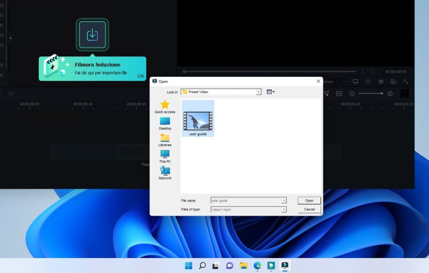Enter fullscreen preview with the expand arrows icon
429x273 pixels.
pyautogui.click(x=406, y=81)
